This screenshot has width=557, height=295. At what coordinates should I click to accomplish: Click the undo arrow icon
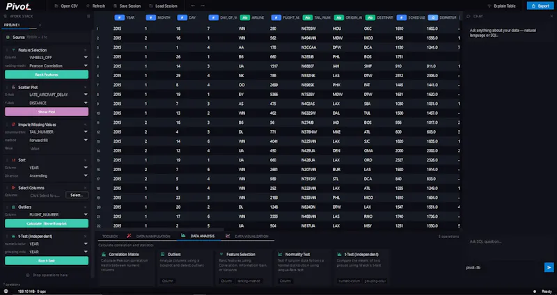(193, 6)
